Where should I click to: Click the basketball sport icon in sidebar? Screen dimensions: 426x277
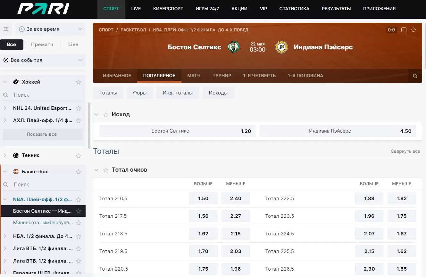pos(16,172)
